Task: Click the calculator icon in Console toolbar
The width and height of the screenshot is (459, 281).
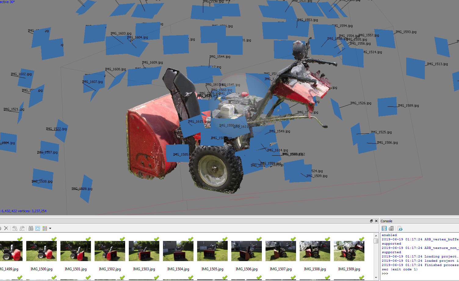Action: 392,228
